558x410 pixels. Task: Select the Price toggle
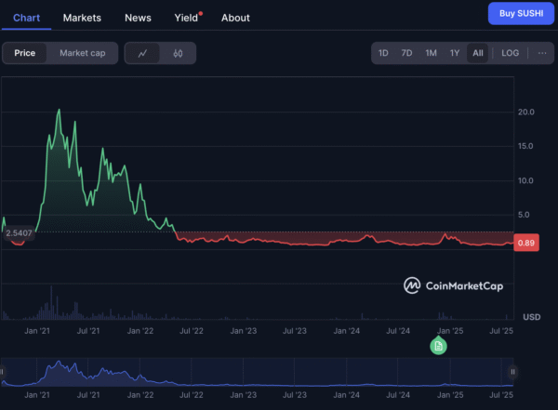[24, 53]
